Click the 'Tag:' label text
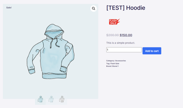The image size is (183, 108). (108, 63)
